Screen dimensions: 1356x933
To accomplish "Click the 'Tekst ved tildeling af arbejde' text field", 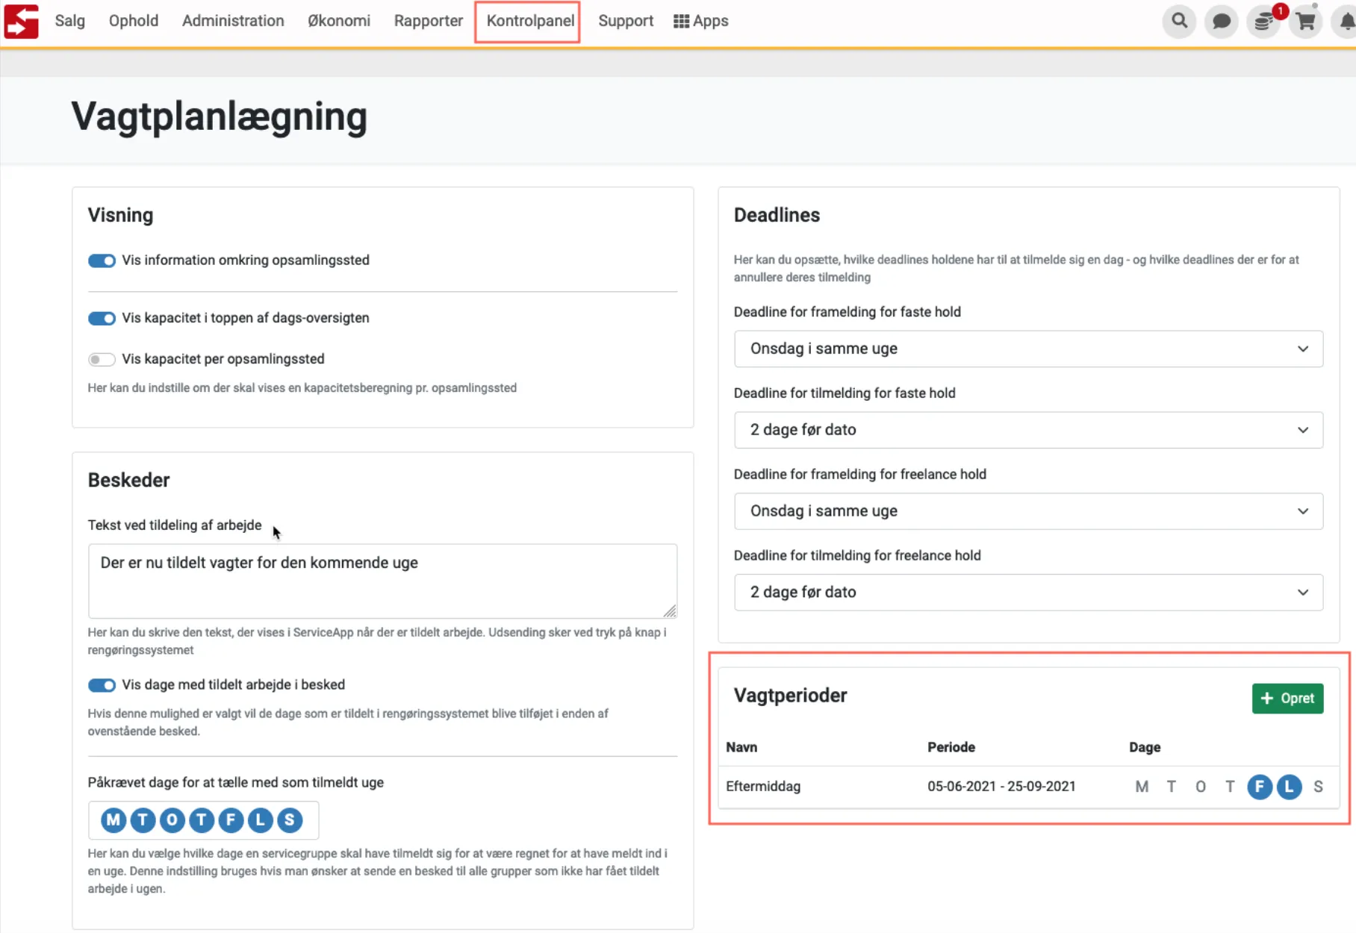I will (382, 581).
